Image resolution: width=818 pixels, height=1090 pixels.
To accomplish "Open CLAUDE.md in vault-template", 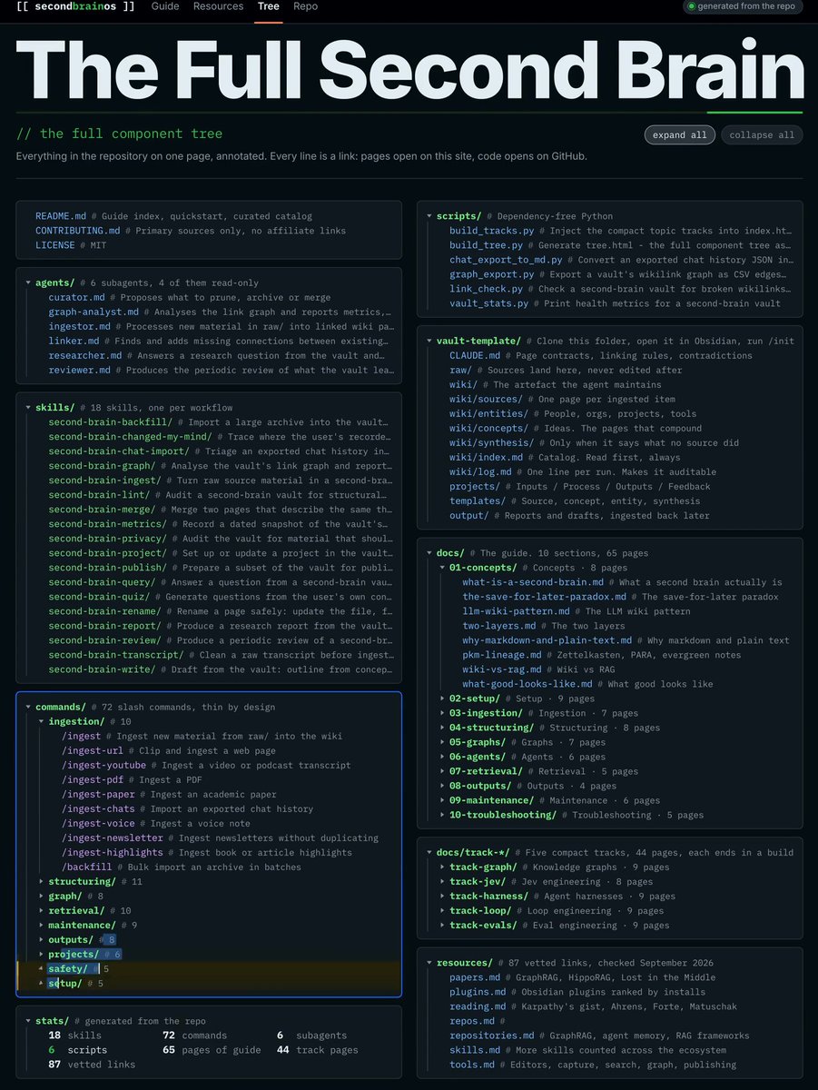I will point(475,355).
